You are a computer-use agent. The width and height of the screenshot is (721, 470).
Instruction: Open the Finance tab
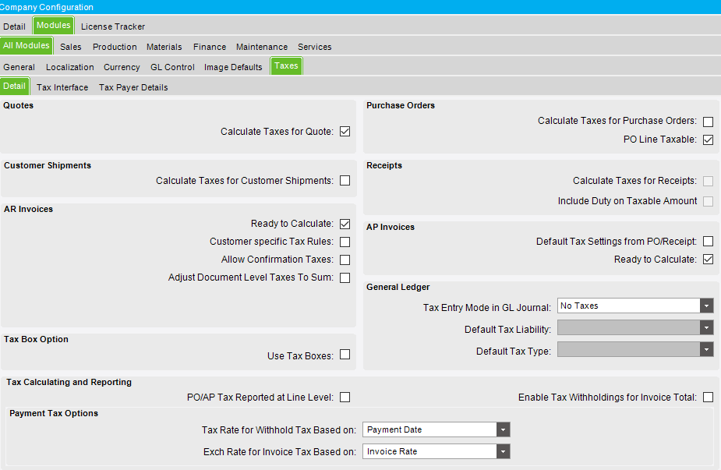coord(209,47)
